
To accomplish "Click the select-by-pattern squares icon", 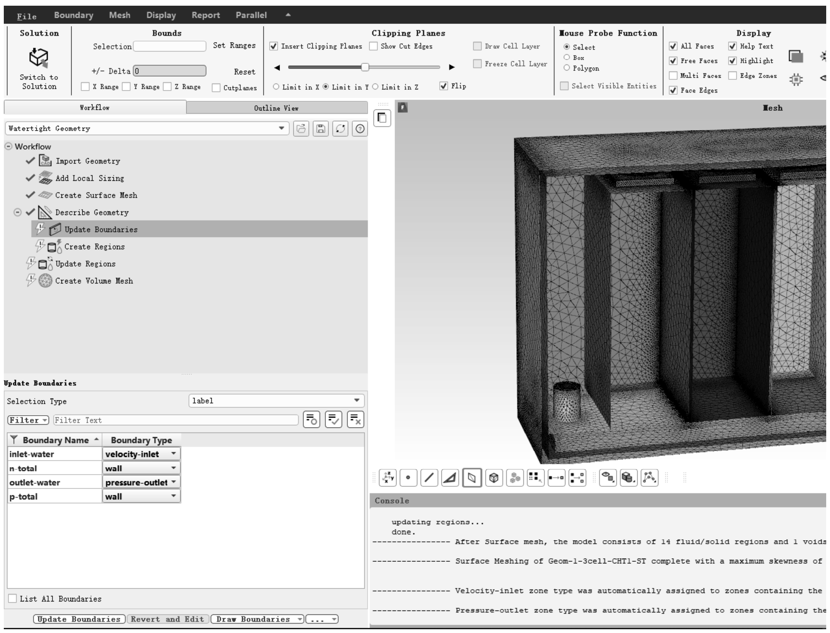I will point(535,478).
